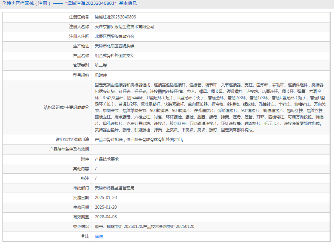Click the 备注 label
The height and width of the screenshot is (244, 334).
pyautogui.click(x=85, y=179)
